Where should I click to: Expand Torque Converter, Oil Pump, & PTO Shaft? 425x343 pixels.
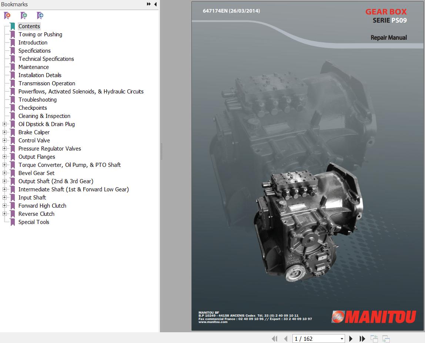coord(4,165)
